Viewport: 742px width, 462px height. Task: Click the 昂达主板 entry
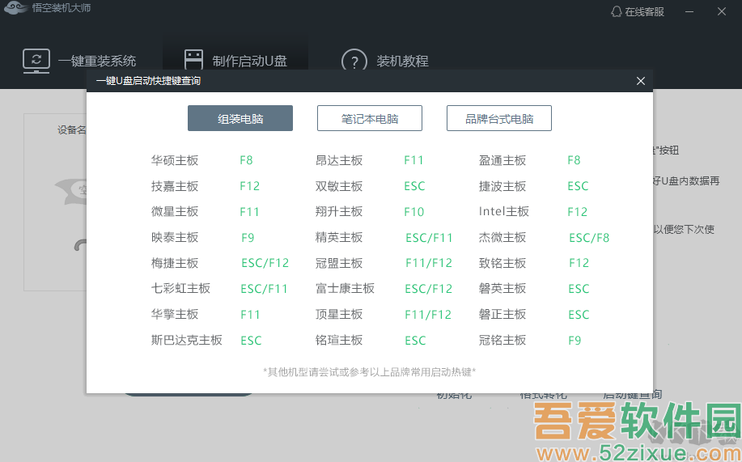pos(339,160)
